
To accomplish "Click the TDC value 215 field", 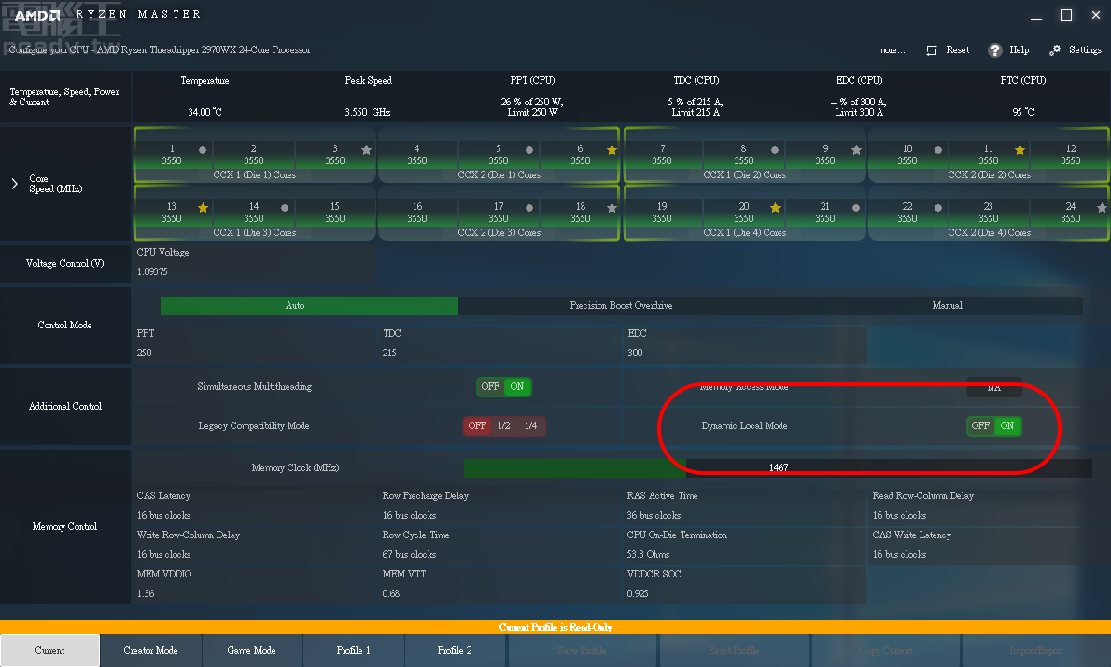I will pos(389,353).
